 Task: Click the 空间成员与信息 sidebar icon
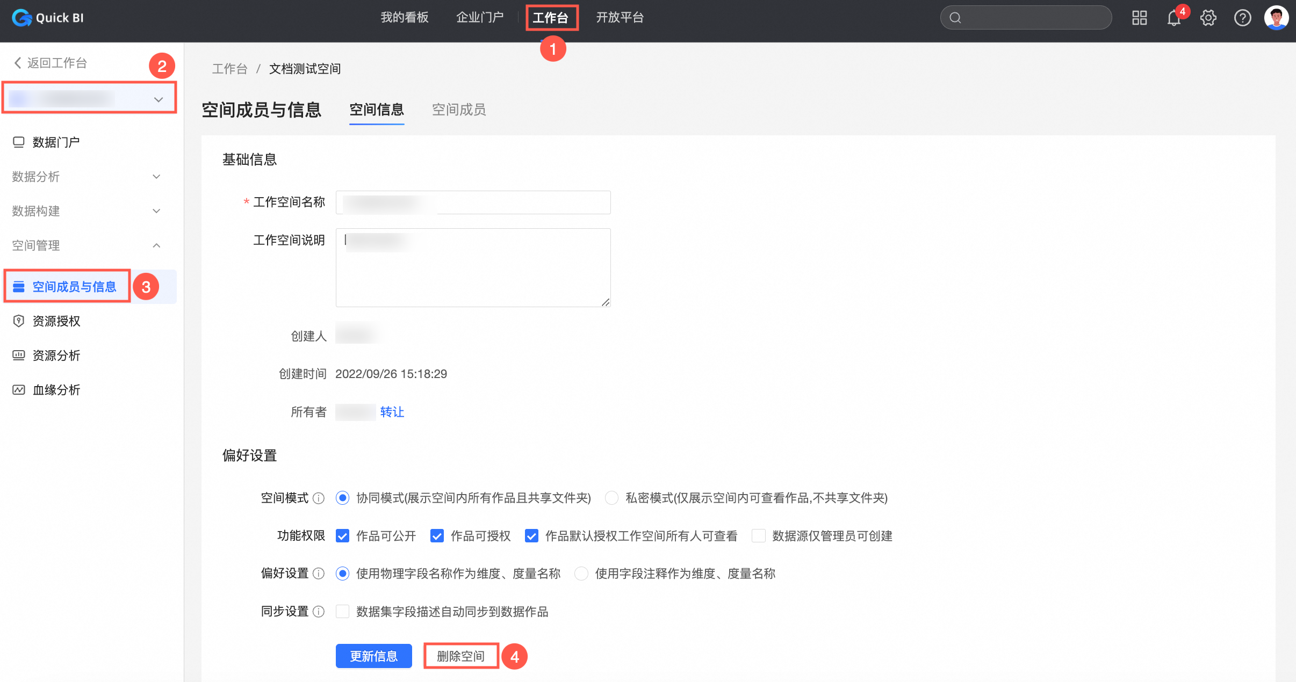(19, 287)
